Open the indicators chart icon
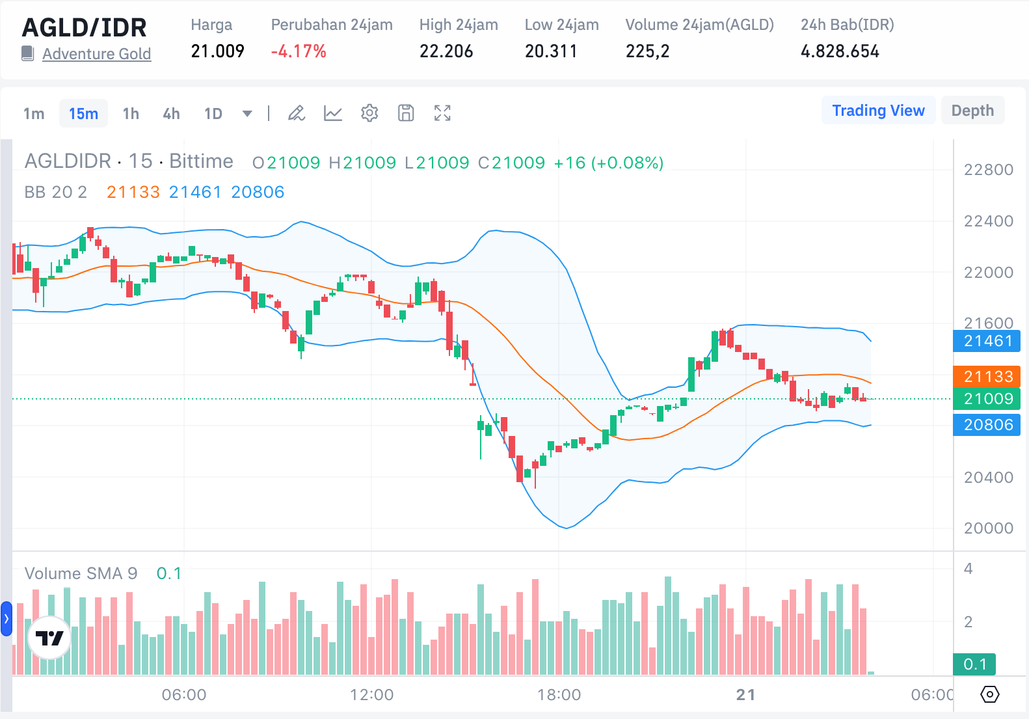 click(x=333, y=113)
